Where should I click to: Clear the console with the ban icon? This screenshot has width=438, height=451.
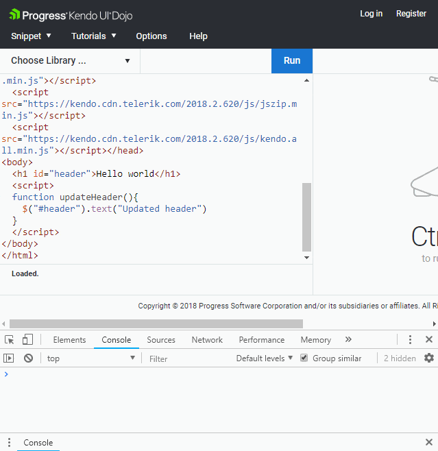coord(29,358)
